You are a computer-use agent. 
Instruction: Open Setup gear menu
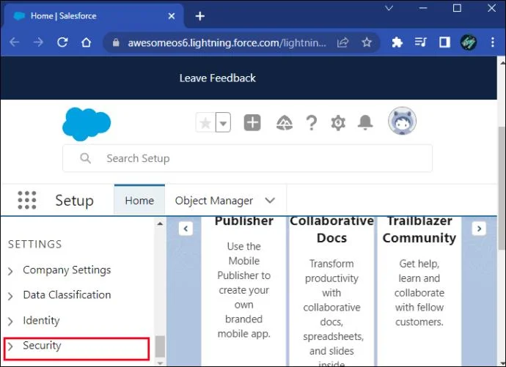(x=338, y=123)
